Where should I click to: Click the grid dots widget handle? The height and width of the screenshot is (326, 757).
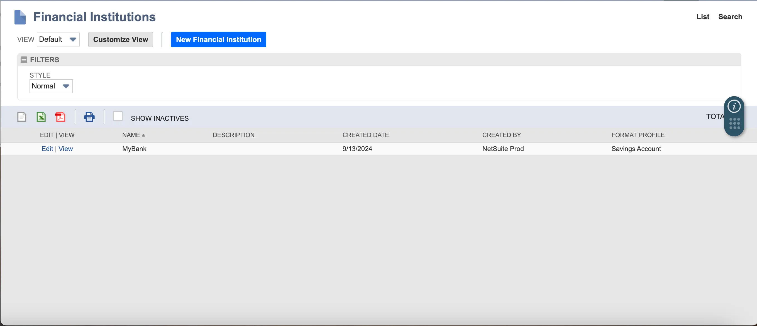click(x=734, y=124)
